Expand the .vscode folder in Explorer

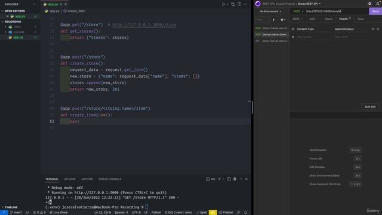pyautogui.click(x=5, y=32)
